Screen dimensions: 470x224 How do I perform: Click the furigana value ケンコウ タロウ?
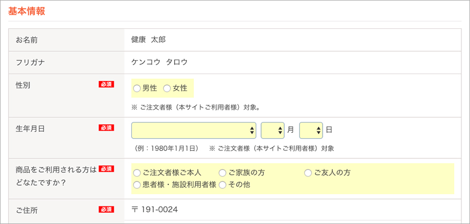[x=159, y=62]
